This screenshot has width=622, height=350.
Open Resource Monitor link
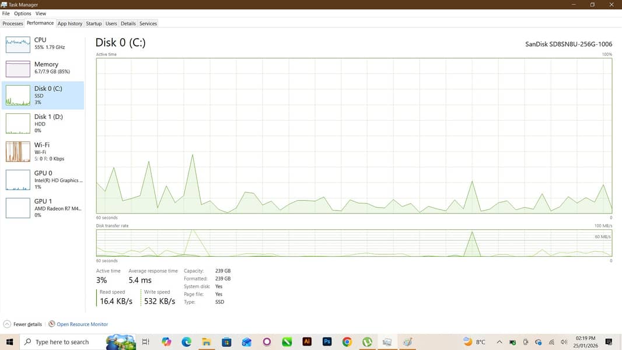coord(82,324)
